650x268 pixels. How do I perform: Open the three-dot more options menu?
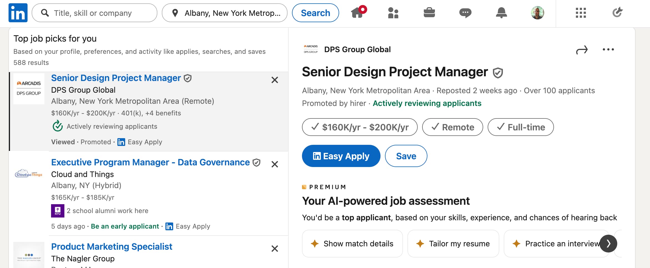click(x=608, y=49)
